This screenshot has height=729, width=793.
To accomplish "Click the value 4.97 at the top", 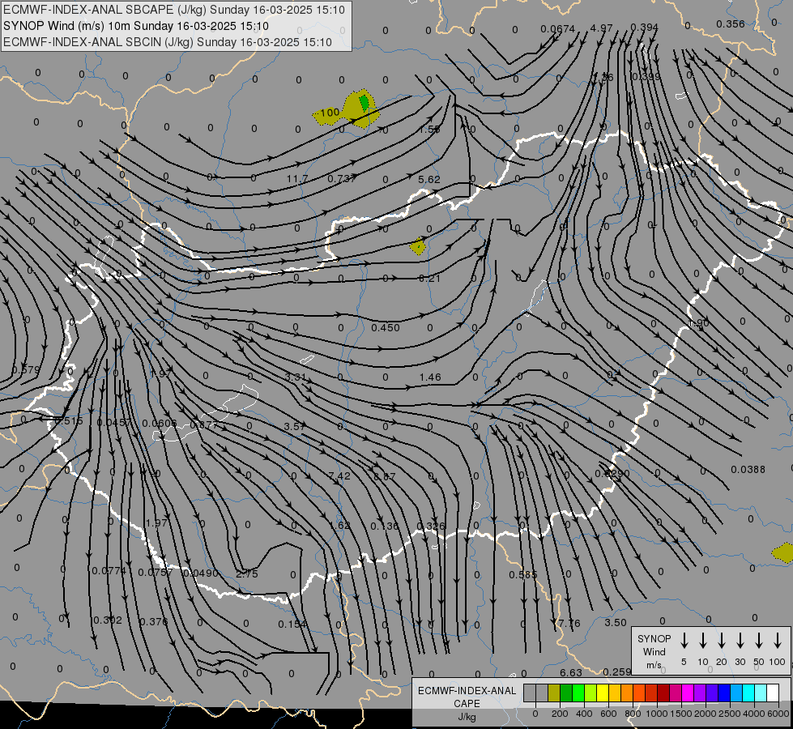I will (x=601, y=28).
